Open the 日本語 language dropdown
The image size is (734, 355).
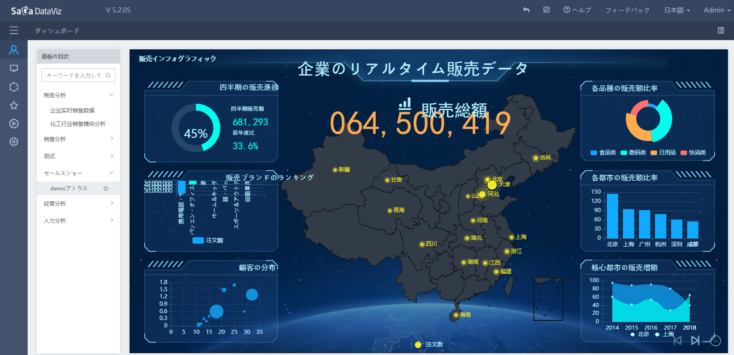click(x=677, y=10)
